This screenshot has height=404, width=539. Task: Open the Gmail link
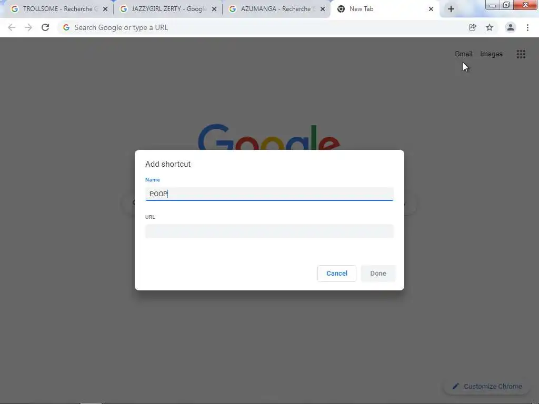[463, 54]
